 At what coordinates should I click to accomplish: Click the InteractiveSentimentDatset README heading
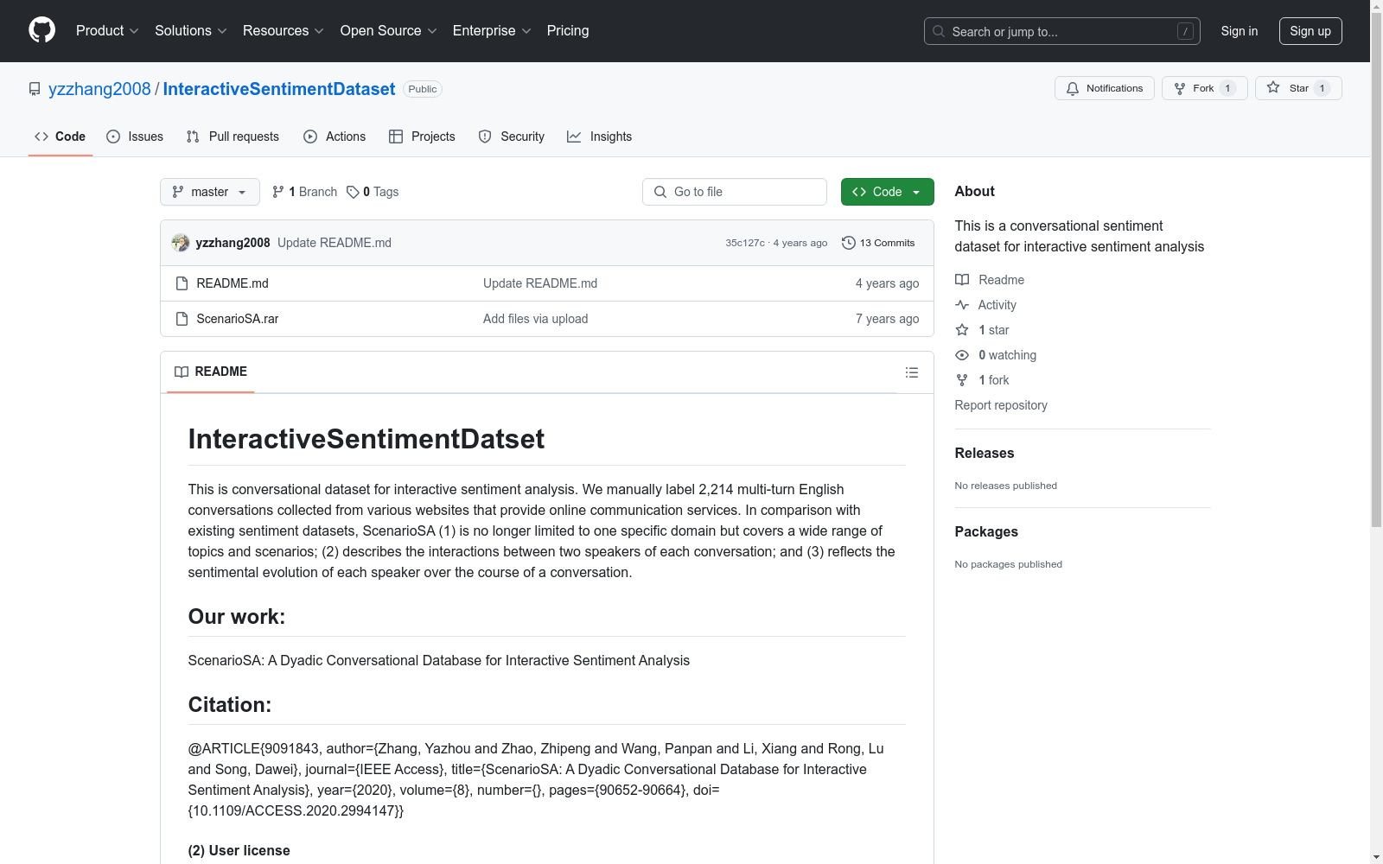tap(366, 439)
